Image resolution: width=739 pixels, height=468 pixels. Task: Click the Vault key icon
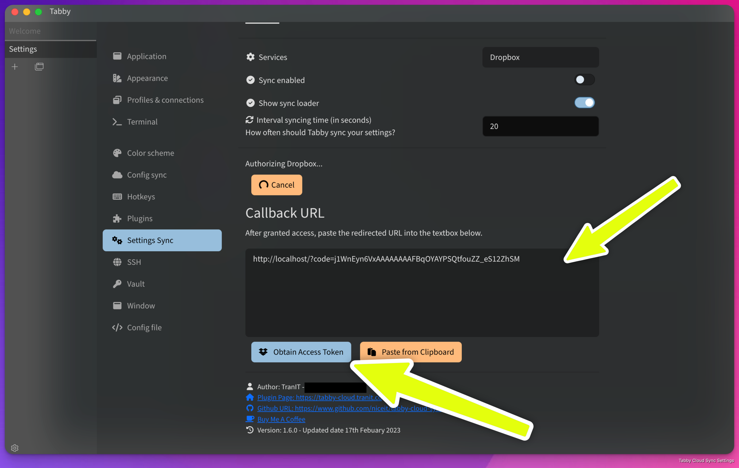pyautogui.click(x=117, y=284)
